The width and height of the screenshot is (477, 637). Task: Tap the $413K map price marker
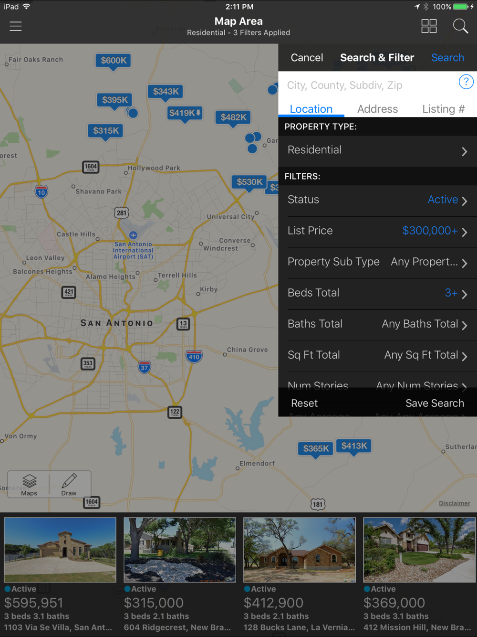(354, 446)
